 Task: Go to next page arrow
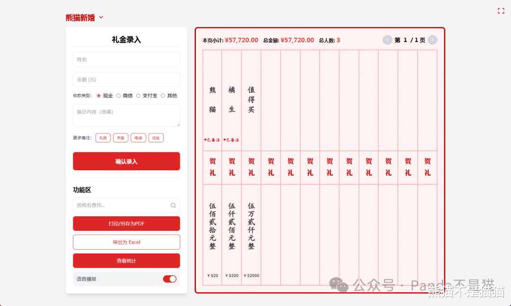432,40
